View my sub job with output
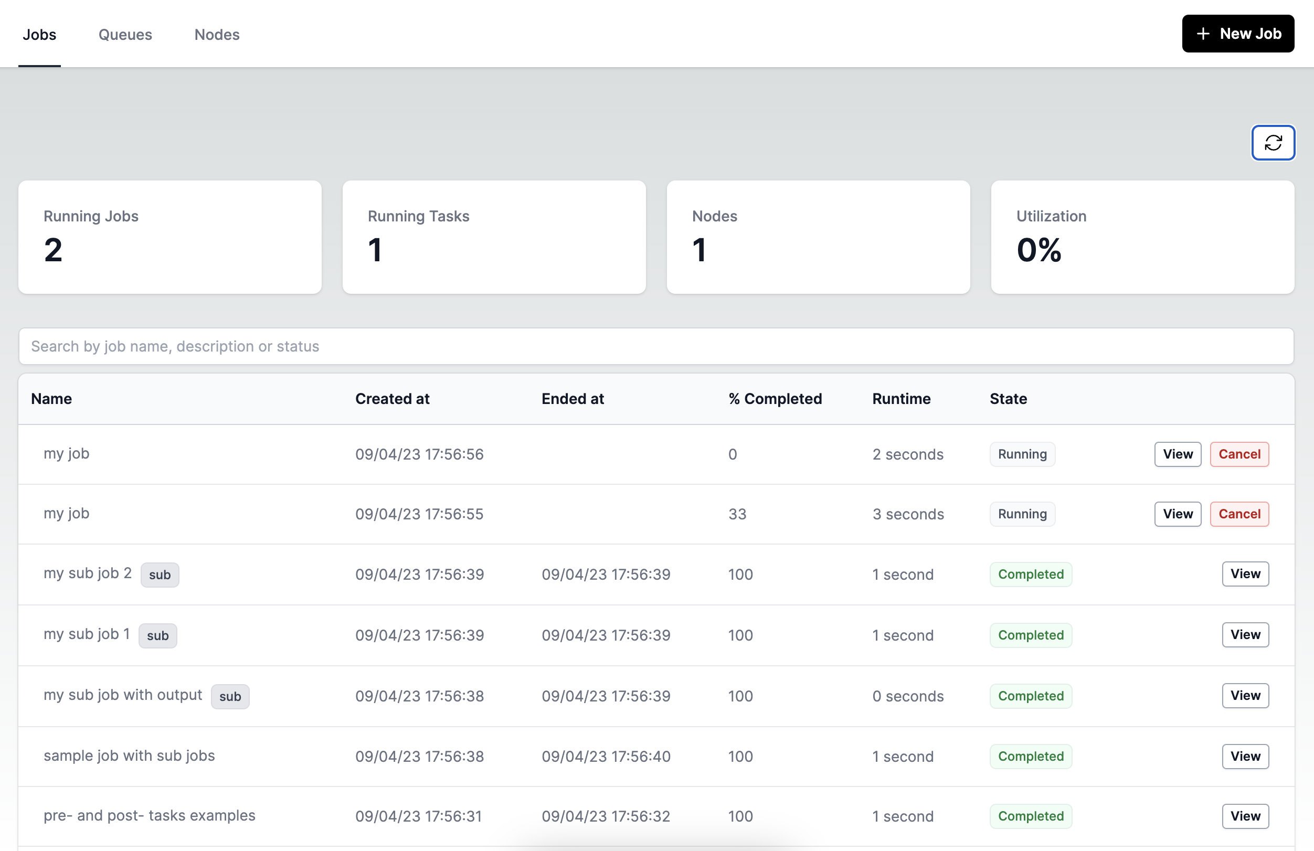Screen dimensions: 1314x851 (x=1246, y=695)
